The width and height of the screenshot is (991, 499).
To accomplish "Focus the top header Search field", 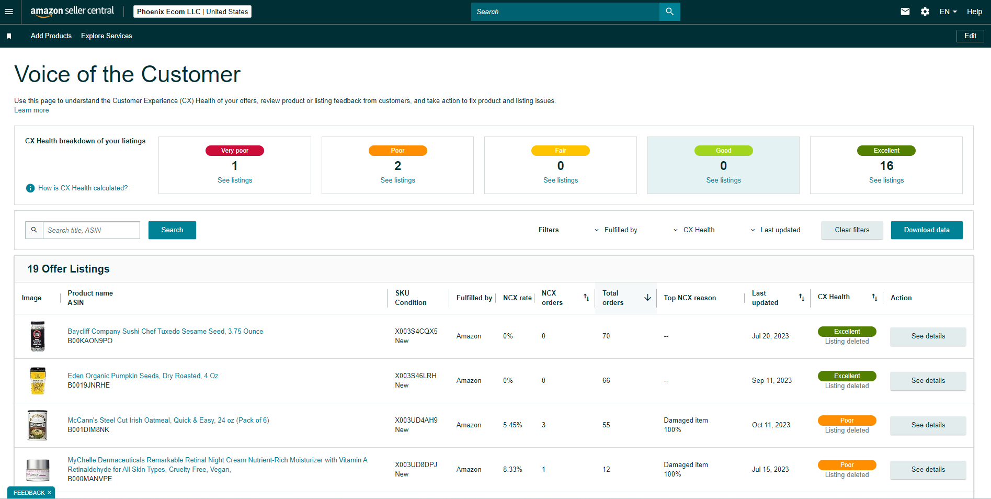I will tap(565, 12).
